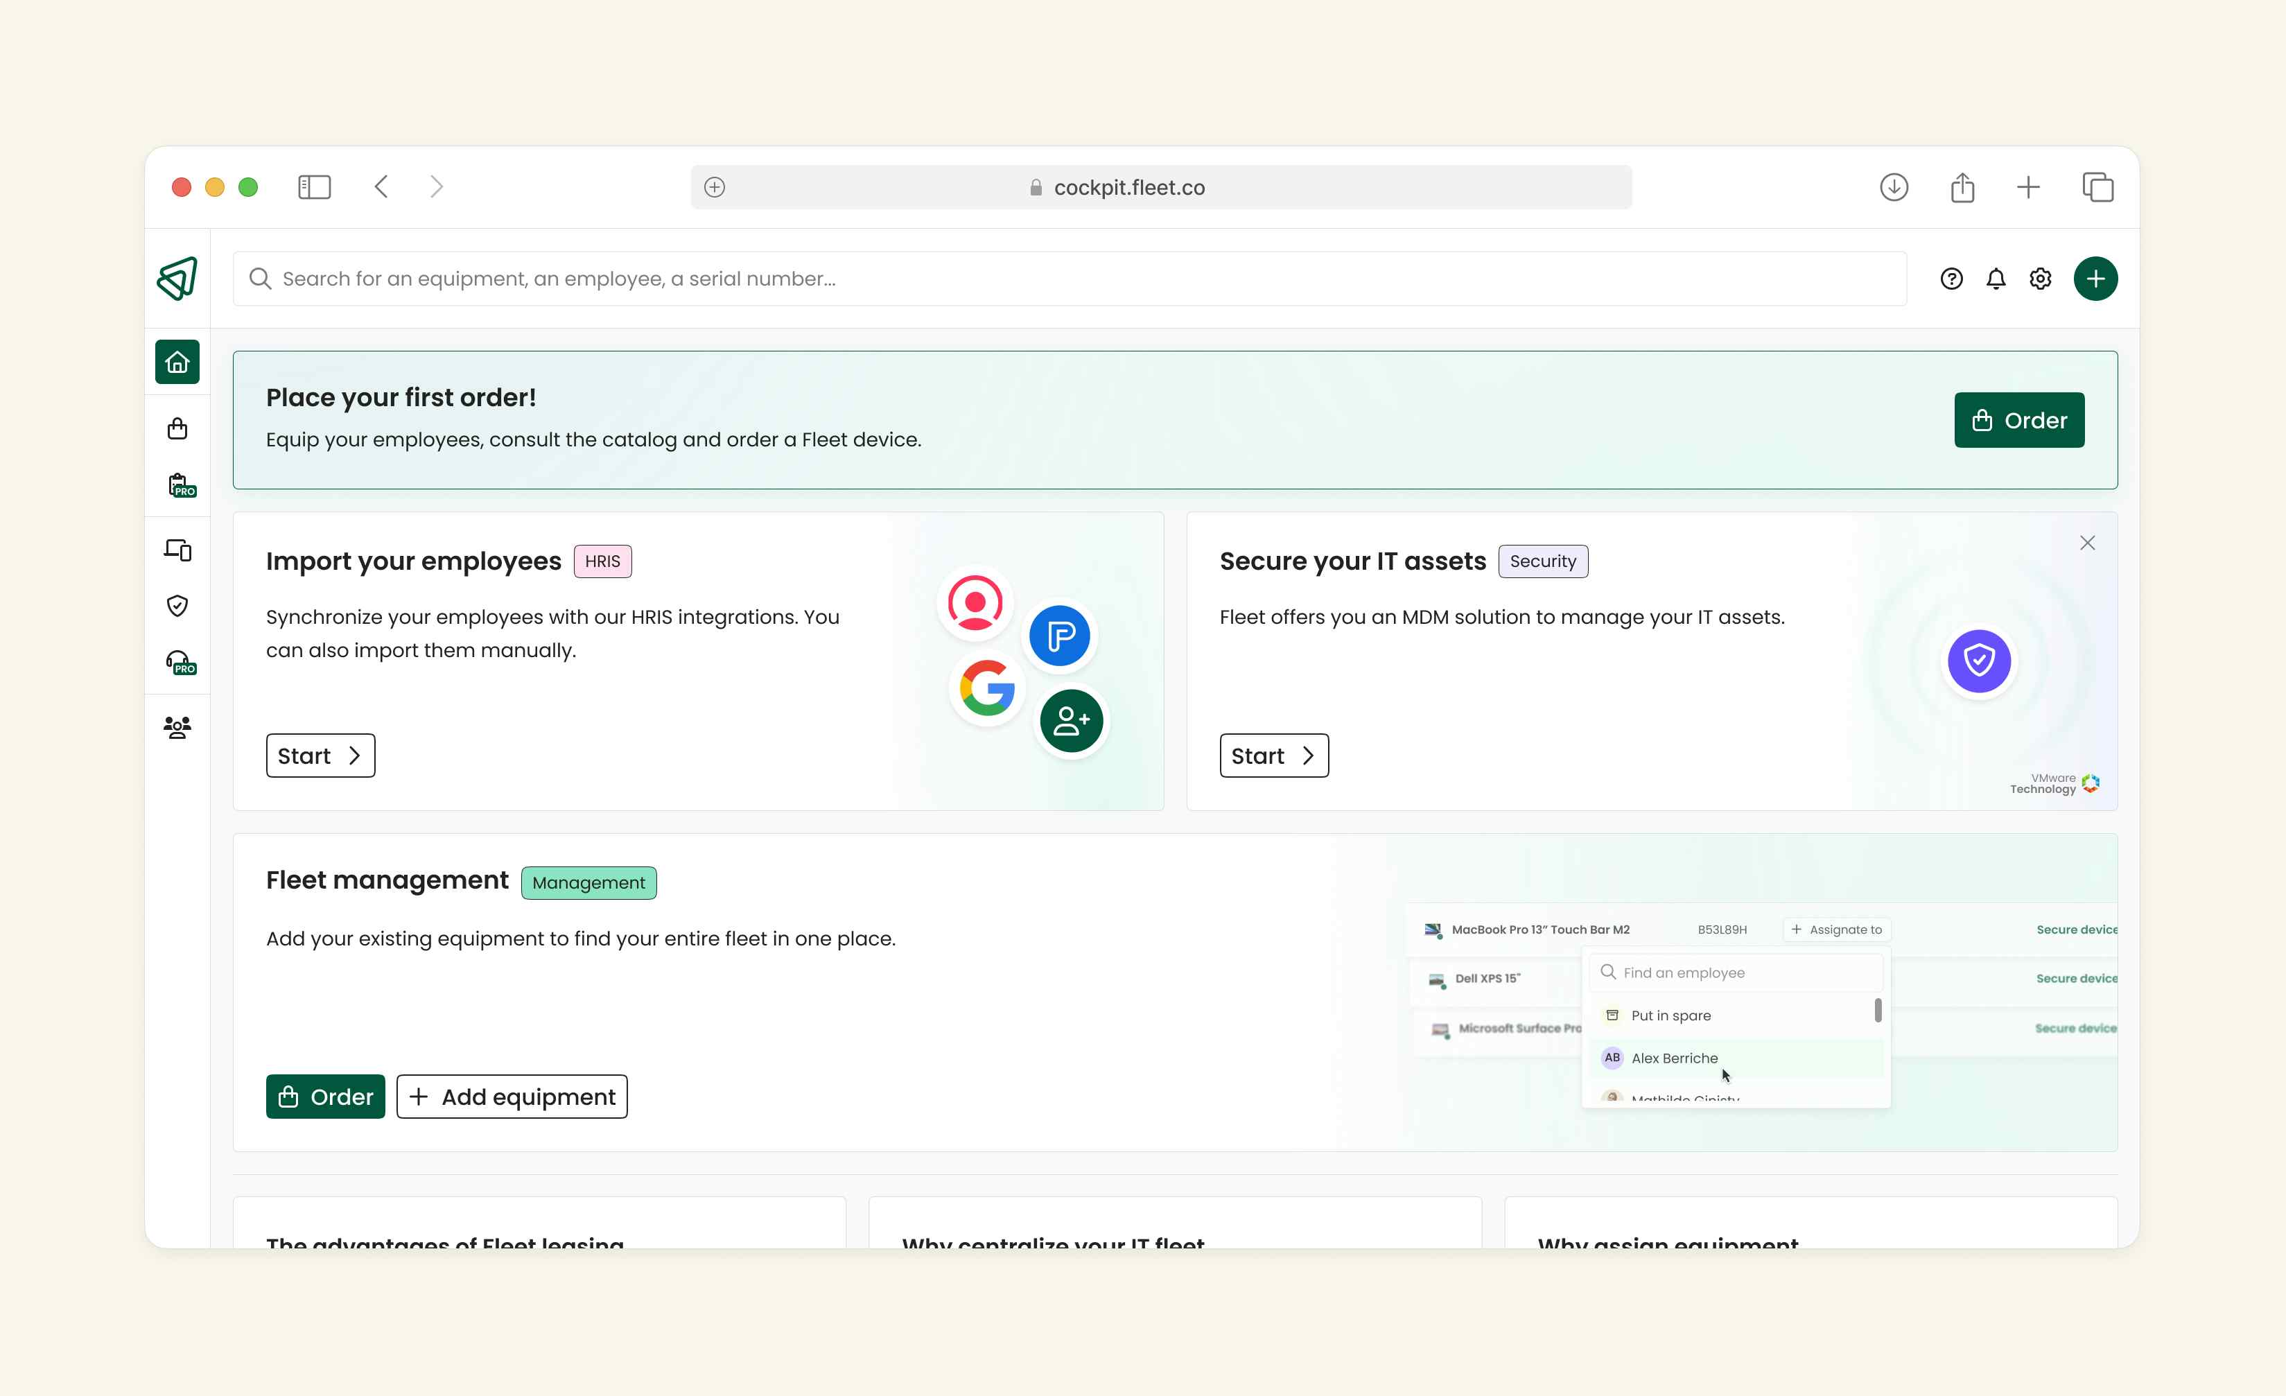The image size is (2286, 1396).
Task: Open the employees group sidebar icon
Action: pos(177,727)
